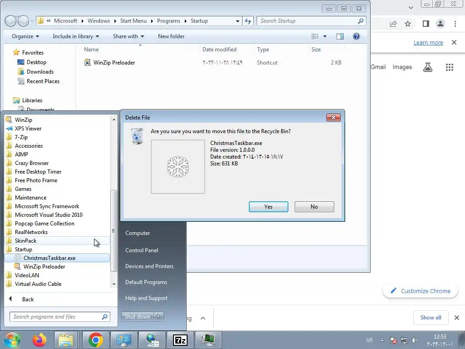Open the address bar history dropdown
Screen dimensions: 465x349
point(237,21)
